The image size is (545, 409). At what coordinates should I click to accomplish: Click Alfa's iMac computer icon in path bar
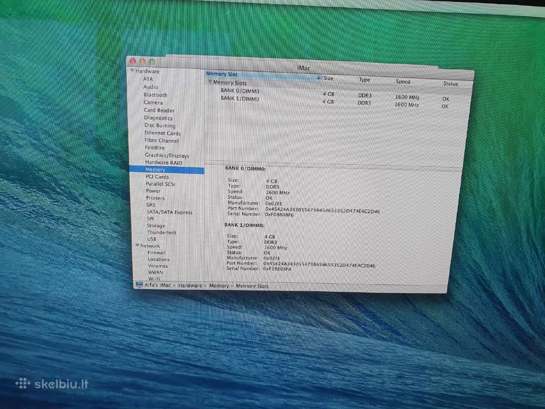pyautogui.click(x=139, y=285)
